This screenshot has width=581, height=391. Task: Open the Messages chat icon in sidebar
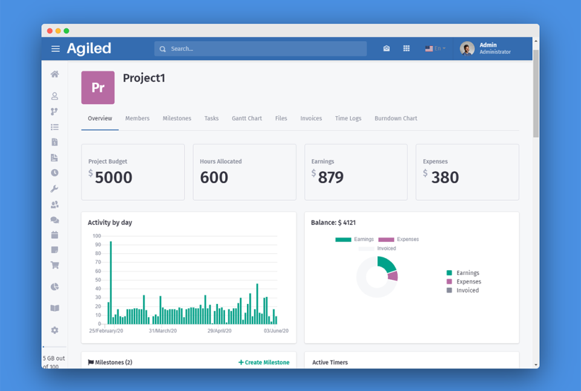tap(54, 220)
